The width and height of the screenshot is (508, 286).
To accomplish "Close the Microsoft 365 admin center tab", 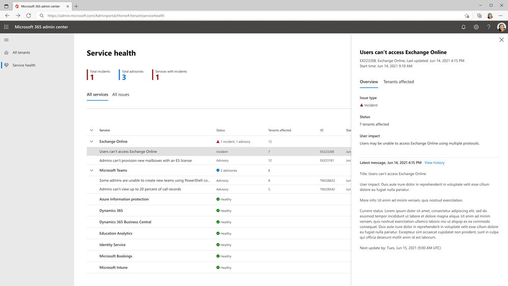I will click(68, 6).
